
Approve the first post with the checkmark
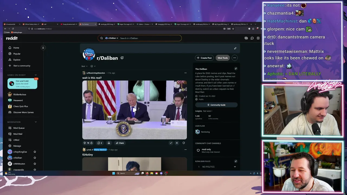click(x=171, y=143)
